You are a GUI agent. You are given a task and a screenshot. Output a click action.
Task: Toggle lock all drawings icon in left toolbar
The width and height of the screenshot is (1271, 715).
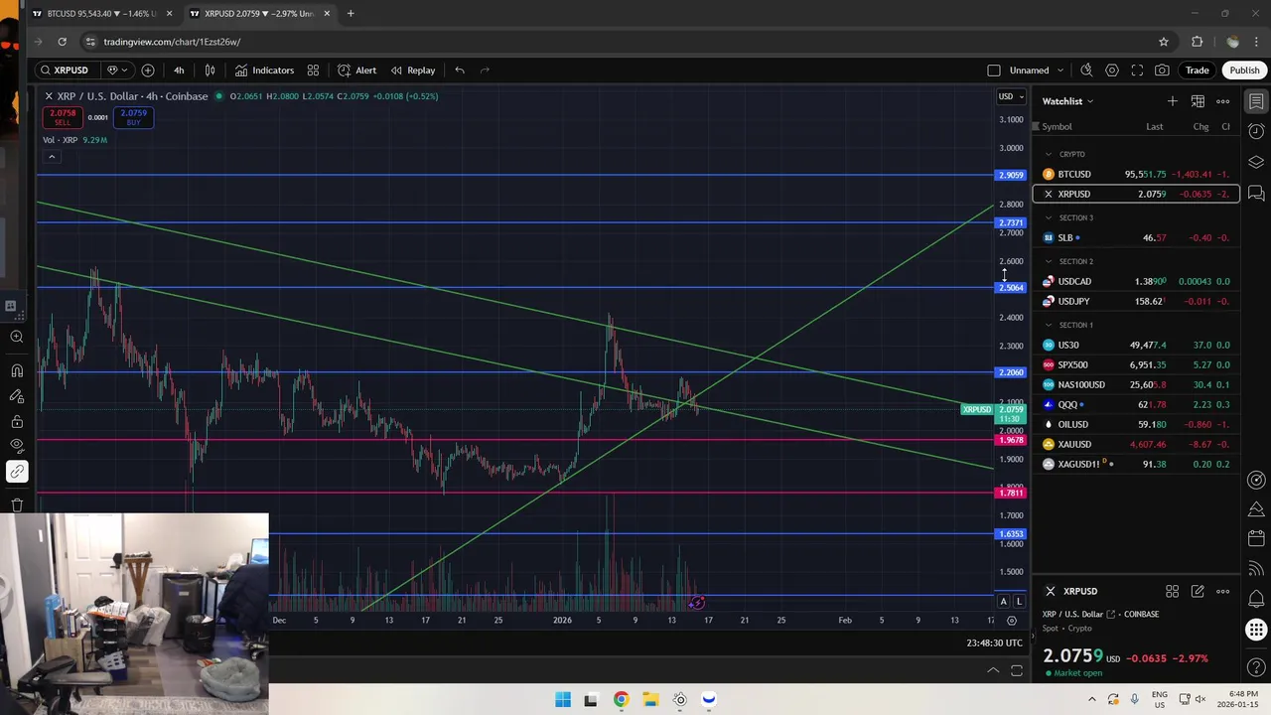click(x=17, y=421)
